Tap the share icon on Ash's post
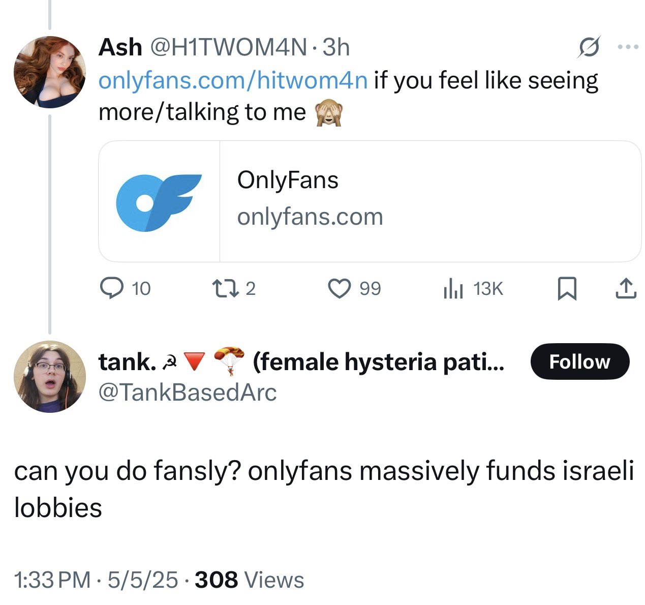The height and width of the screenshot is (605, 645). tap(626, 289)
